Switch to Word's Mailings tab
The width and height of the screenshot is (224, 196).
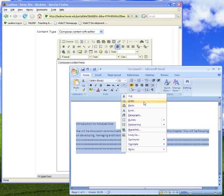[150, 75]
